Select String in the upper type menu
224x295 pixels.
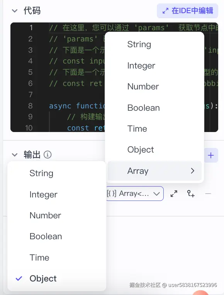click(154, 45)
